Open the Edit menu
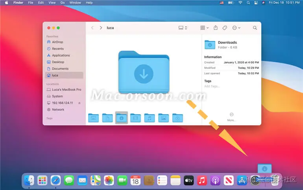This screenshot has width=303, height=190. pos(41,3)
